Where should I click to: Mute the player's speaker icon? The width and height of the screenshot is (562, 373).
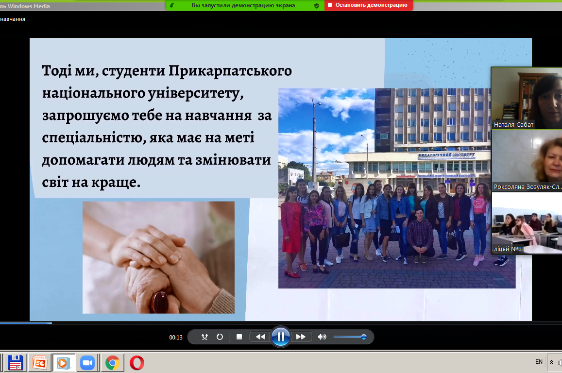point(322,337)
